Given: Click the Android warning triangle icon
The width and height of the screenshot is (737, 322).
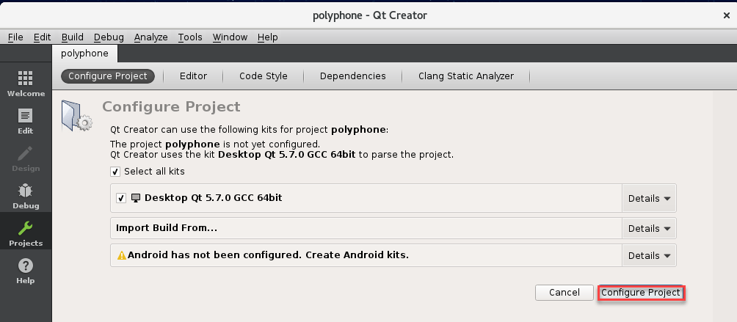Looking at the screenshot, I should [x=122, y=255].
